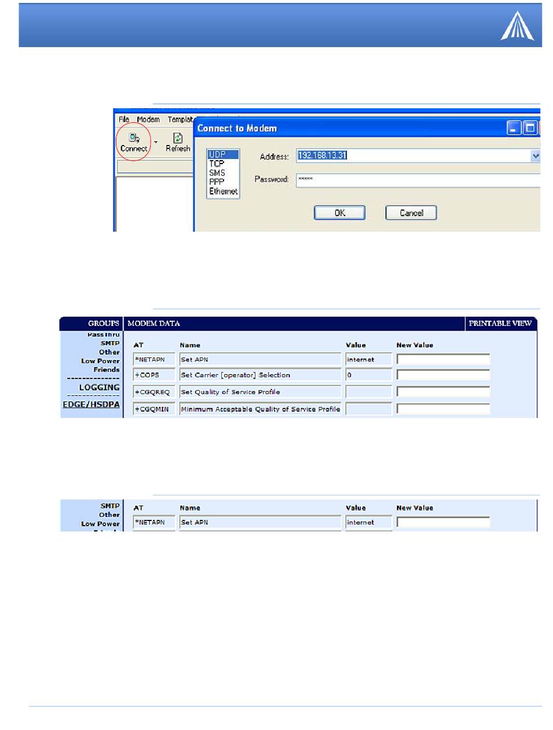
Task: Click 'Set Carrier [operator] Selection' name cell
Action: (260, 375)
